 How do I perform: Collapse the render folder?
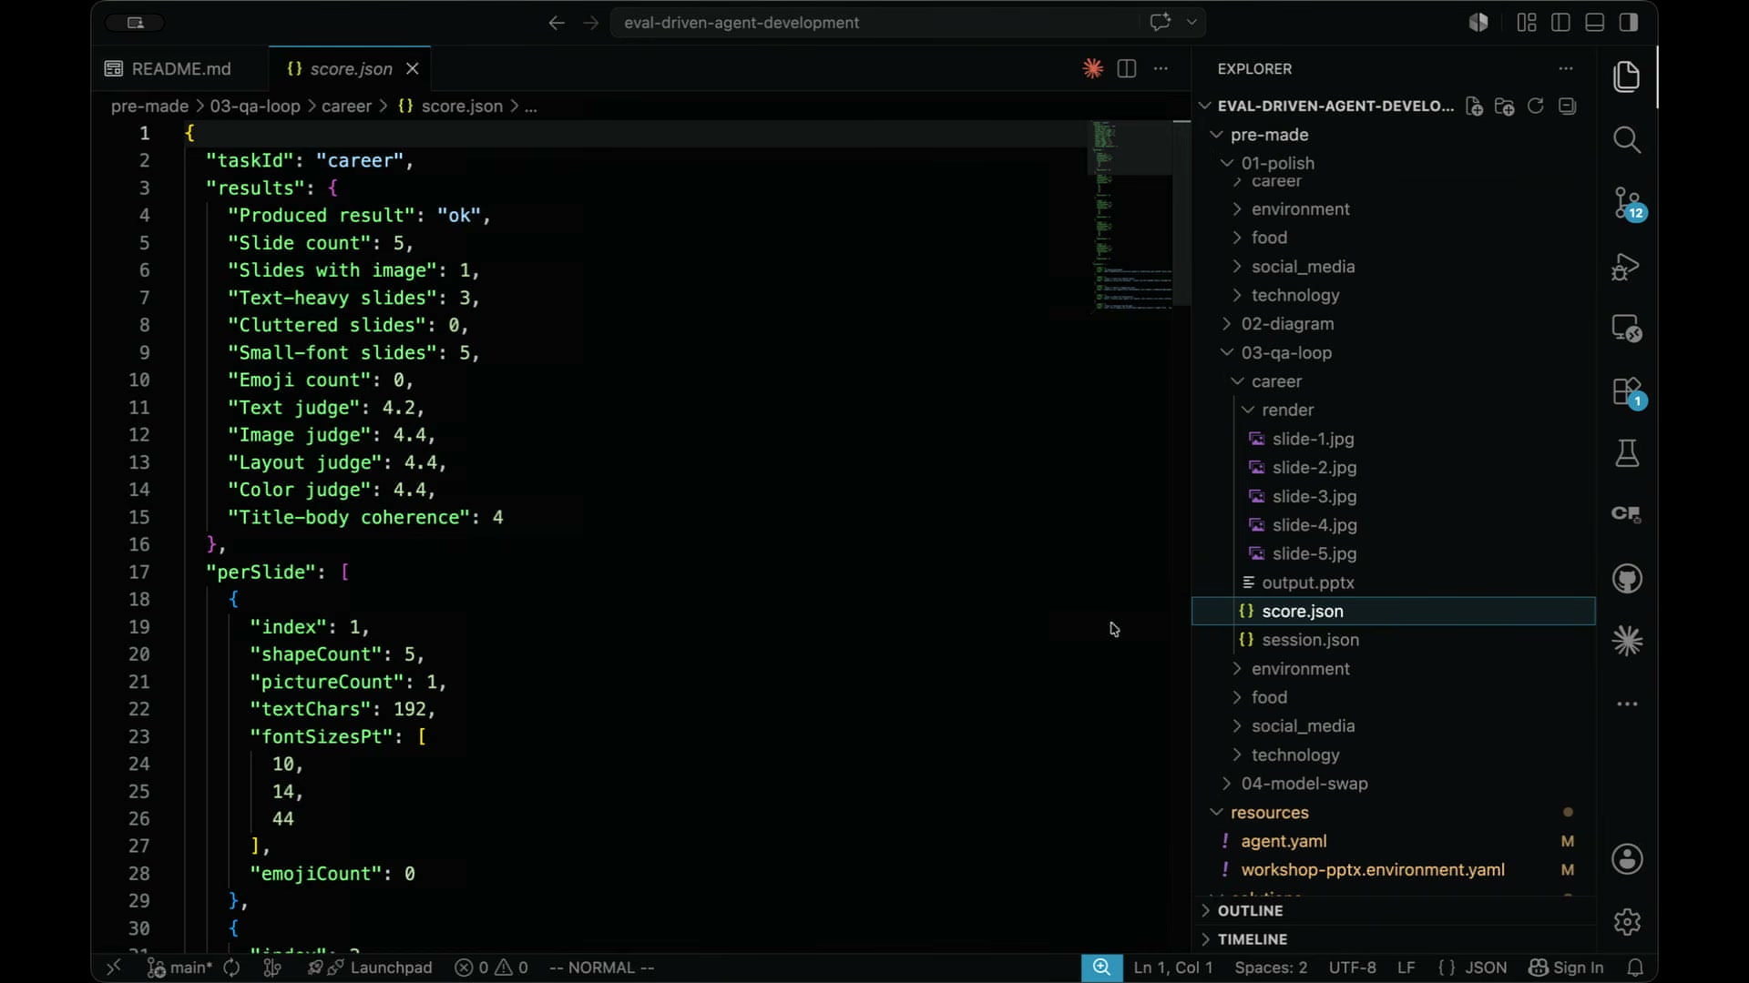(1287, 410)
